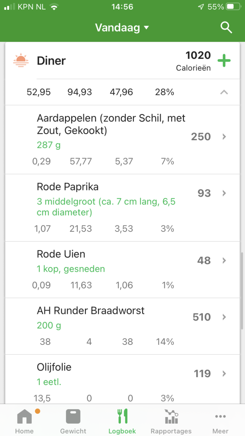Tap the search magnifier icon
Screen dimensions: 245x436
coord(226,28)
